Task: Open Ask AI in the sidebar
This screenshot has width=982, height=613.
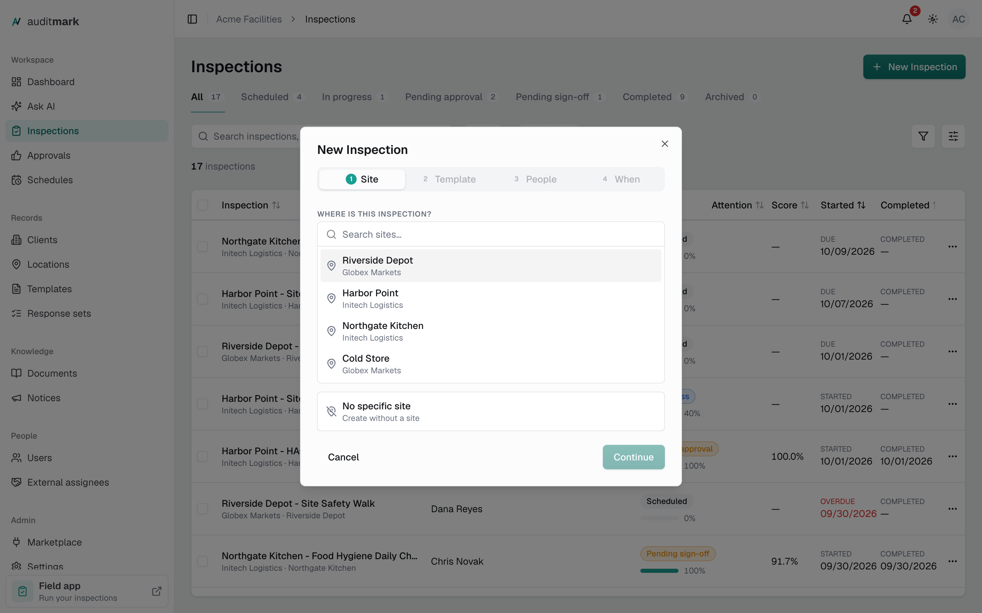Action: click(86, 106)
